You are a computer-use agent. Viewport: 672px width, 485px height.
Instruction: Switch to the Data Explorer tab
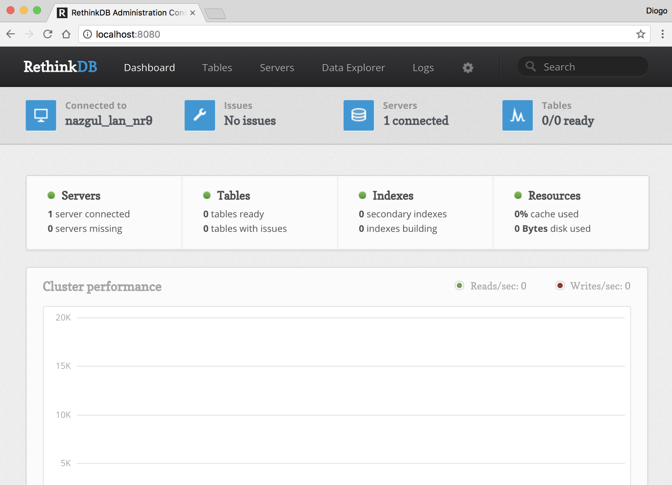tap(353, 68)
